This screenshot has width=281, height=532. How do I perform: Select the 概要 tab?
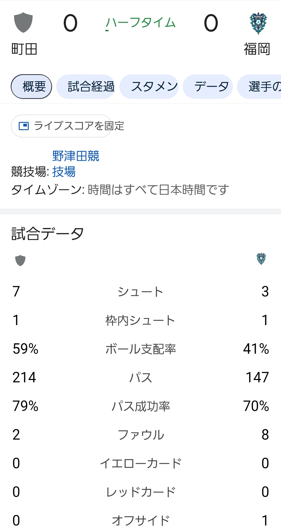(31, 87)
